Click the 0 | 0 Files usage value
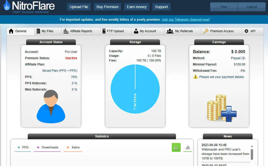This screenshot has height=166, width=268. tap(154, 56)
